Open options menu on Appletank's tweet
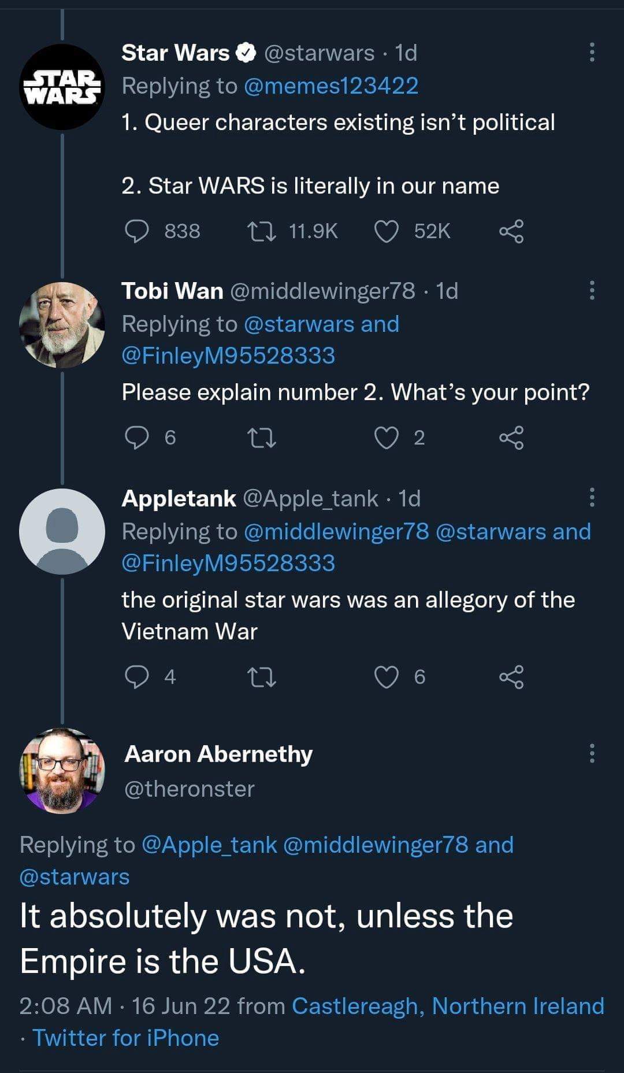 (592, 498)
